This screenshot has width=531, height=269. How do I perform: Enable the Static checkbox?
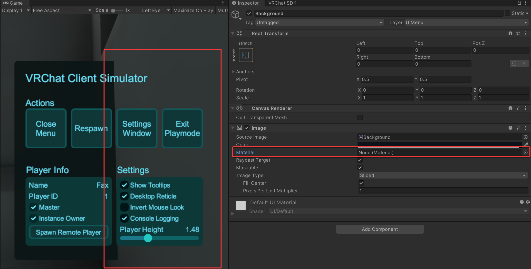(507, 13)
